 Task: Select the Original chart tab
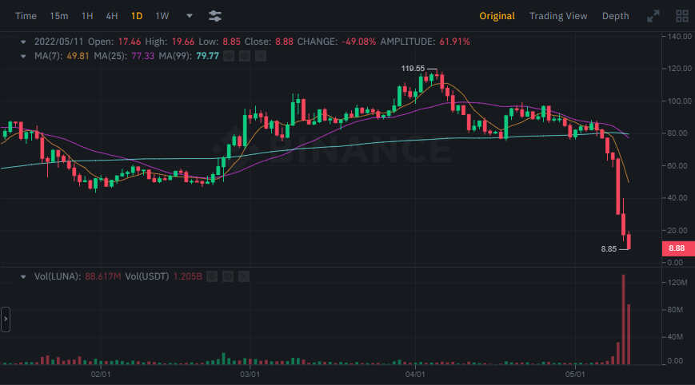[497, 16]
